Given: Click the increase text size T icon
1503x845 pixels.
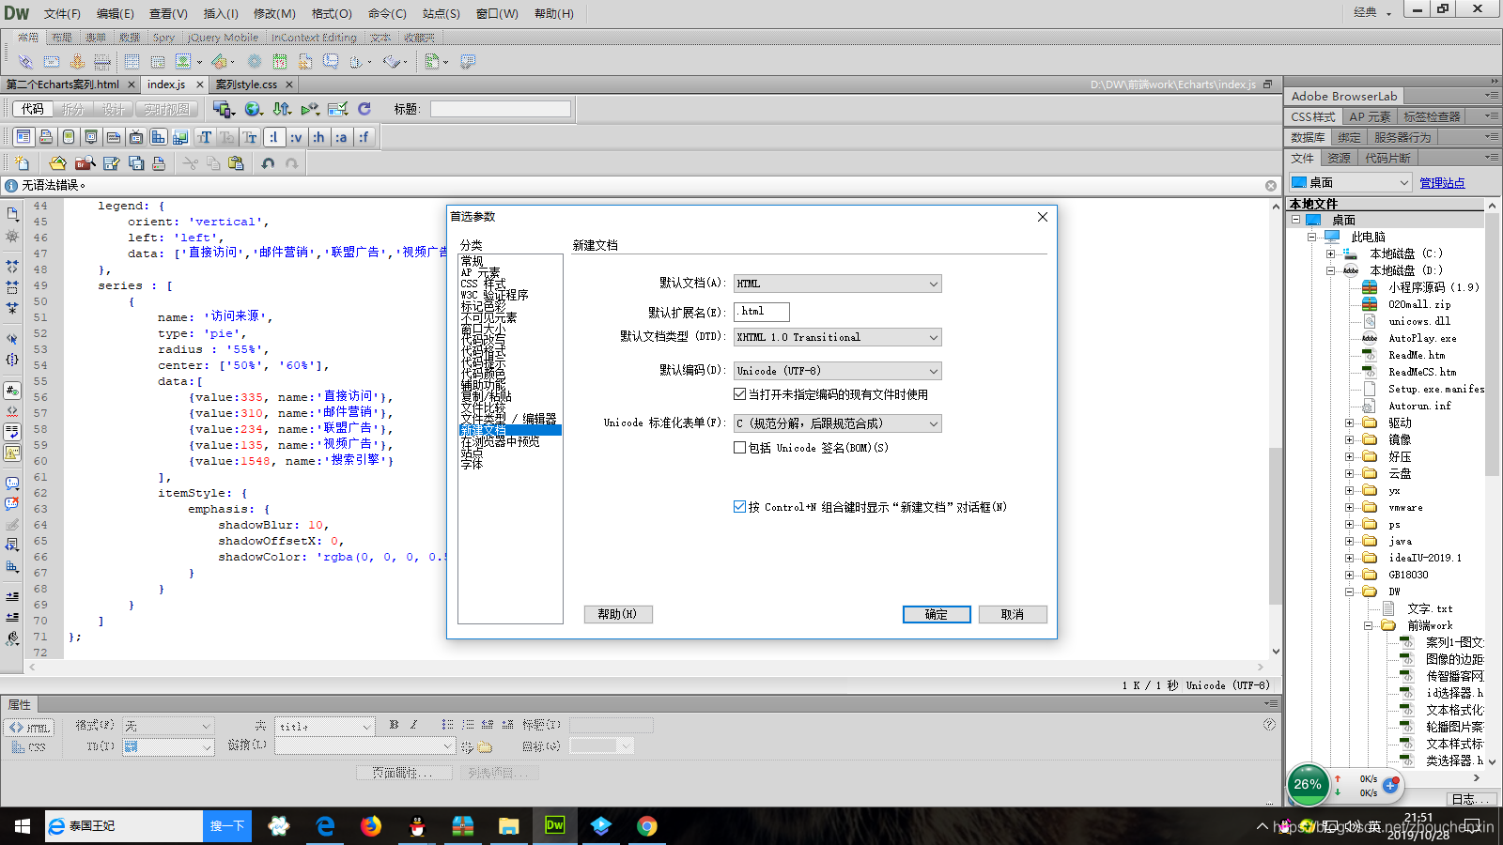Looking at the screenshot, I should click(x=205, y=137).
